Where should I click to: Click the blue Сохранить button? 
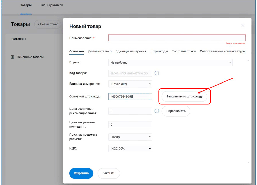tap(81, 173)
